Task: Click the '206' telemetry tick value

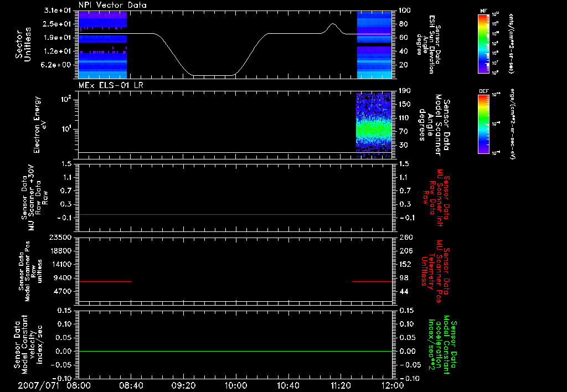Action: point(406,251)
